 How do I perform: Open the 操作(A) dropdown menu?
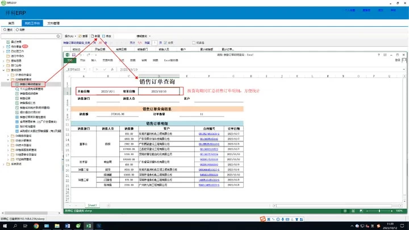click(70, 36)
